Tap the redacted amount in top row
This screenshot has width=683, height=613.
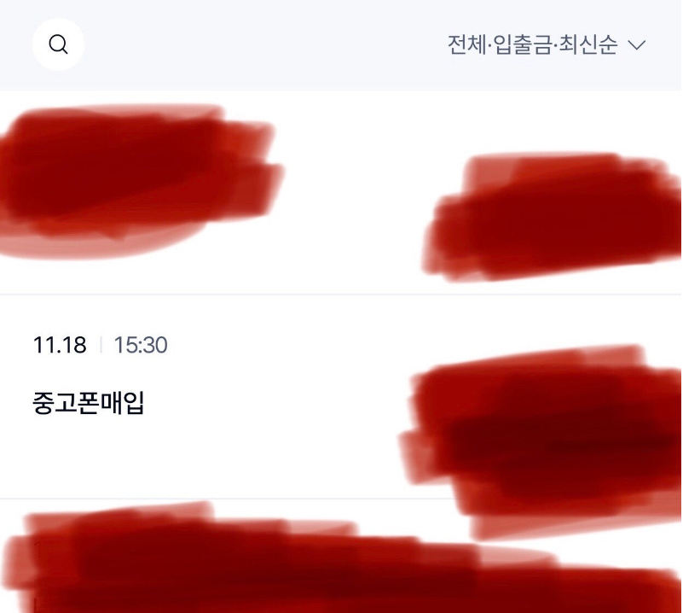(x=553, y=216)
